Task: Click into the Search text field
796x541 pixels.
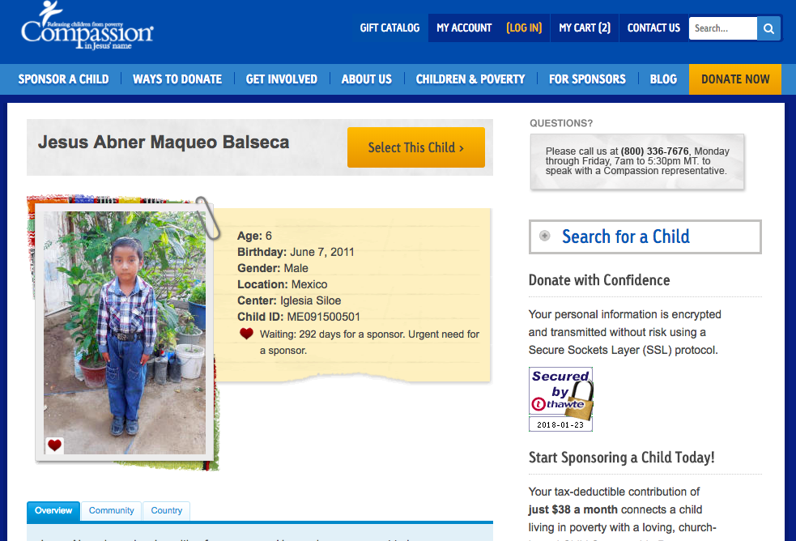Action: pyautogui.click(x=722, y=28)
